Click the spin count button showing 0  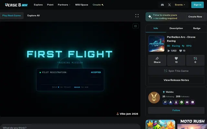click(x=195, y=60)
